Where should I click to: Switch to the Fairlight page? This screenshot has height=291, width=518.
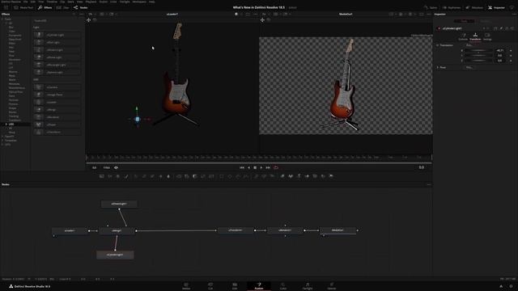pos(308,285)
